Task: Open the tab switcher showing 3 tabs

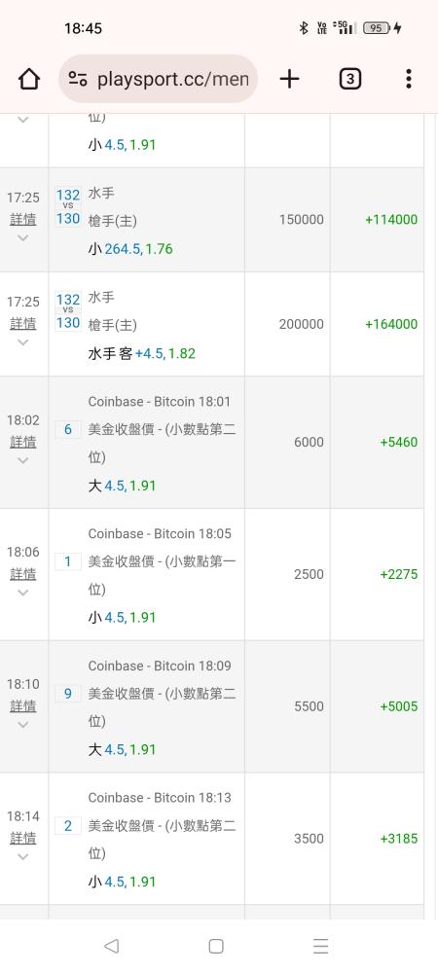Action: point(349,79)
